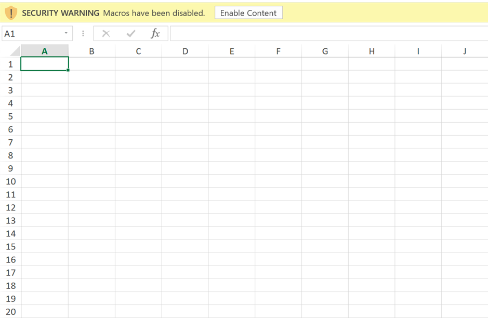Select column D header
The image size is (488, 318).
[185, 51]
